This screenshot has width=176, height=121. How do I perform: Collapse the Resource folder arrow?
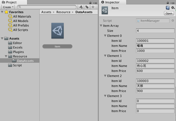pyautogui.click(x=6, y=56)
